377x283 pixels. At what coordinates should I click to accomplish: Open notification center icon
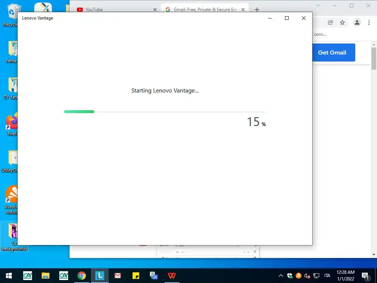[x=365, y=276]
